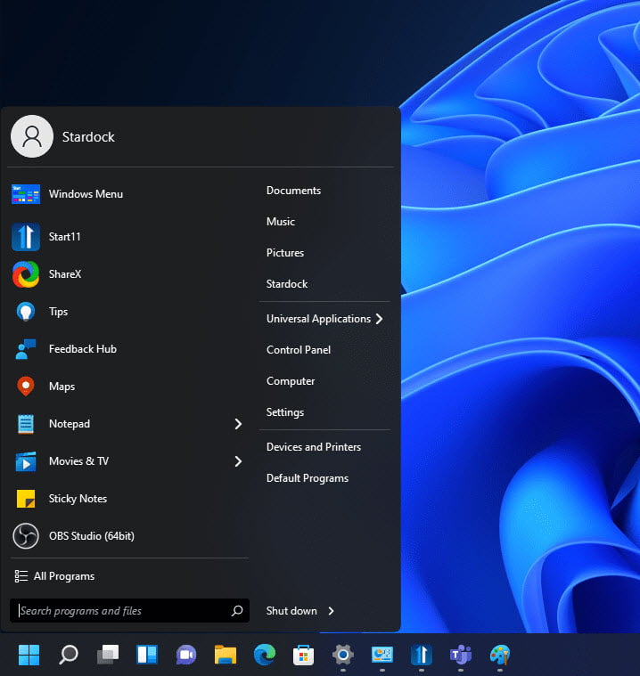
Task: Open the Settings gear on taskbar
Action: [343, 655]
